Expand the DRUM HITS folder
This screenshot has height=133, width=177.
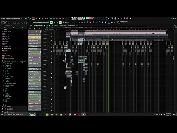pyautogui.click(x=7, y=95)
